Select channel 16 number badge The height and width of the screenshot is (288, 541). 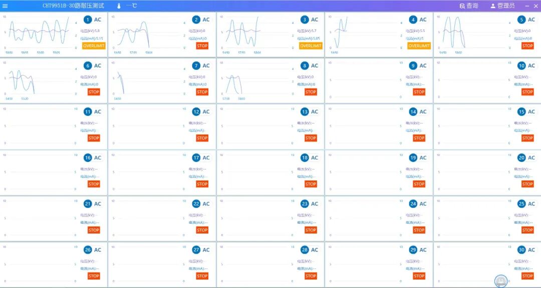88,158
